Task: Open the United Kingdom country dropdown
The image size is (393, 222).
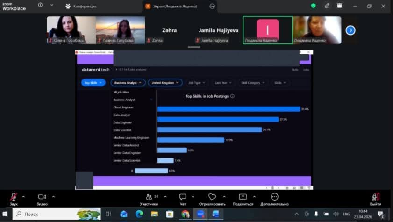Action: 165,83
